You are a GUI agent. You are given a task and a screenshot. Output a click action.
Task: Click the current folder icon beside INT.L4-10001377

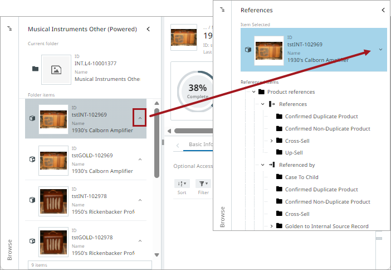click(36, 69)
